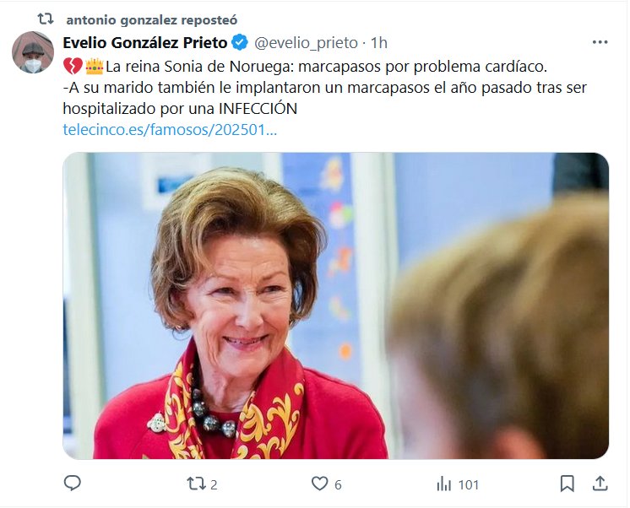The image size is (630, 508).
Task: Like the tweet with the heart icon
Action: (319, 484)
